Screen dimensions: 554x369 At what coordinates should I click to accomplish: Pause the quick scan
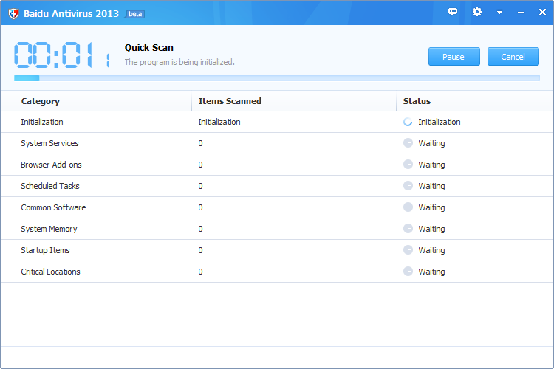pos(454,57)
